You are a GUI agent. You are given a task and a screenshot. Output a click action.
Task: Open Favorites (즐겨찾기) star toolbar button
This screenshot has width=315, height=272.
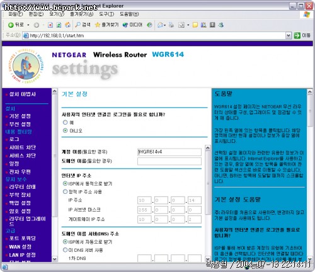tap(106, 25)
